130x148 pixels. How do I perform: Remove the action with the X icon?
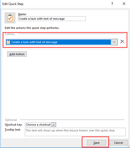point(122,42)
